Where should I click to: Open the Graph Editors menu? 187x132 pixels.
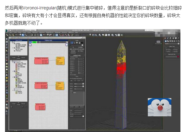(x=50, y=32)
